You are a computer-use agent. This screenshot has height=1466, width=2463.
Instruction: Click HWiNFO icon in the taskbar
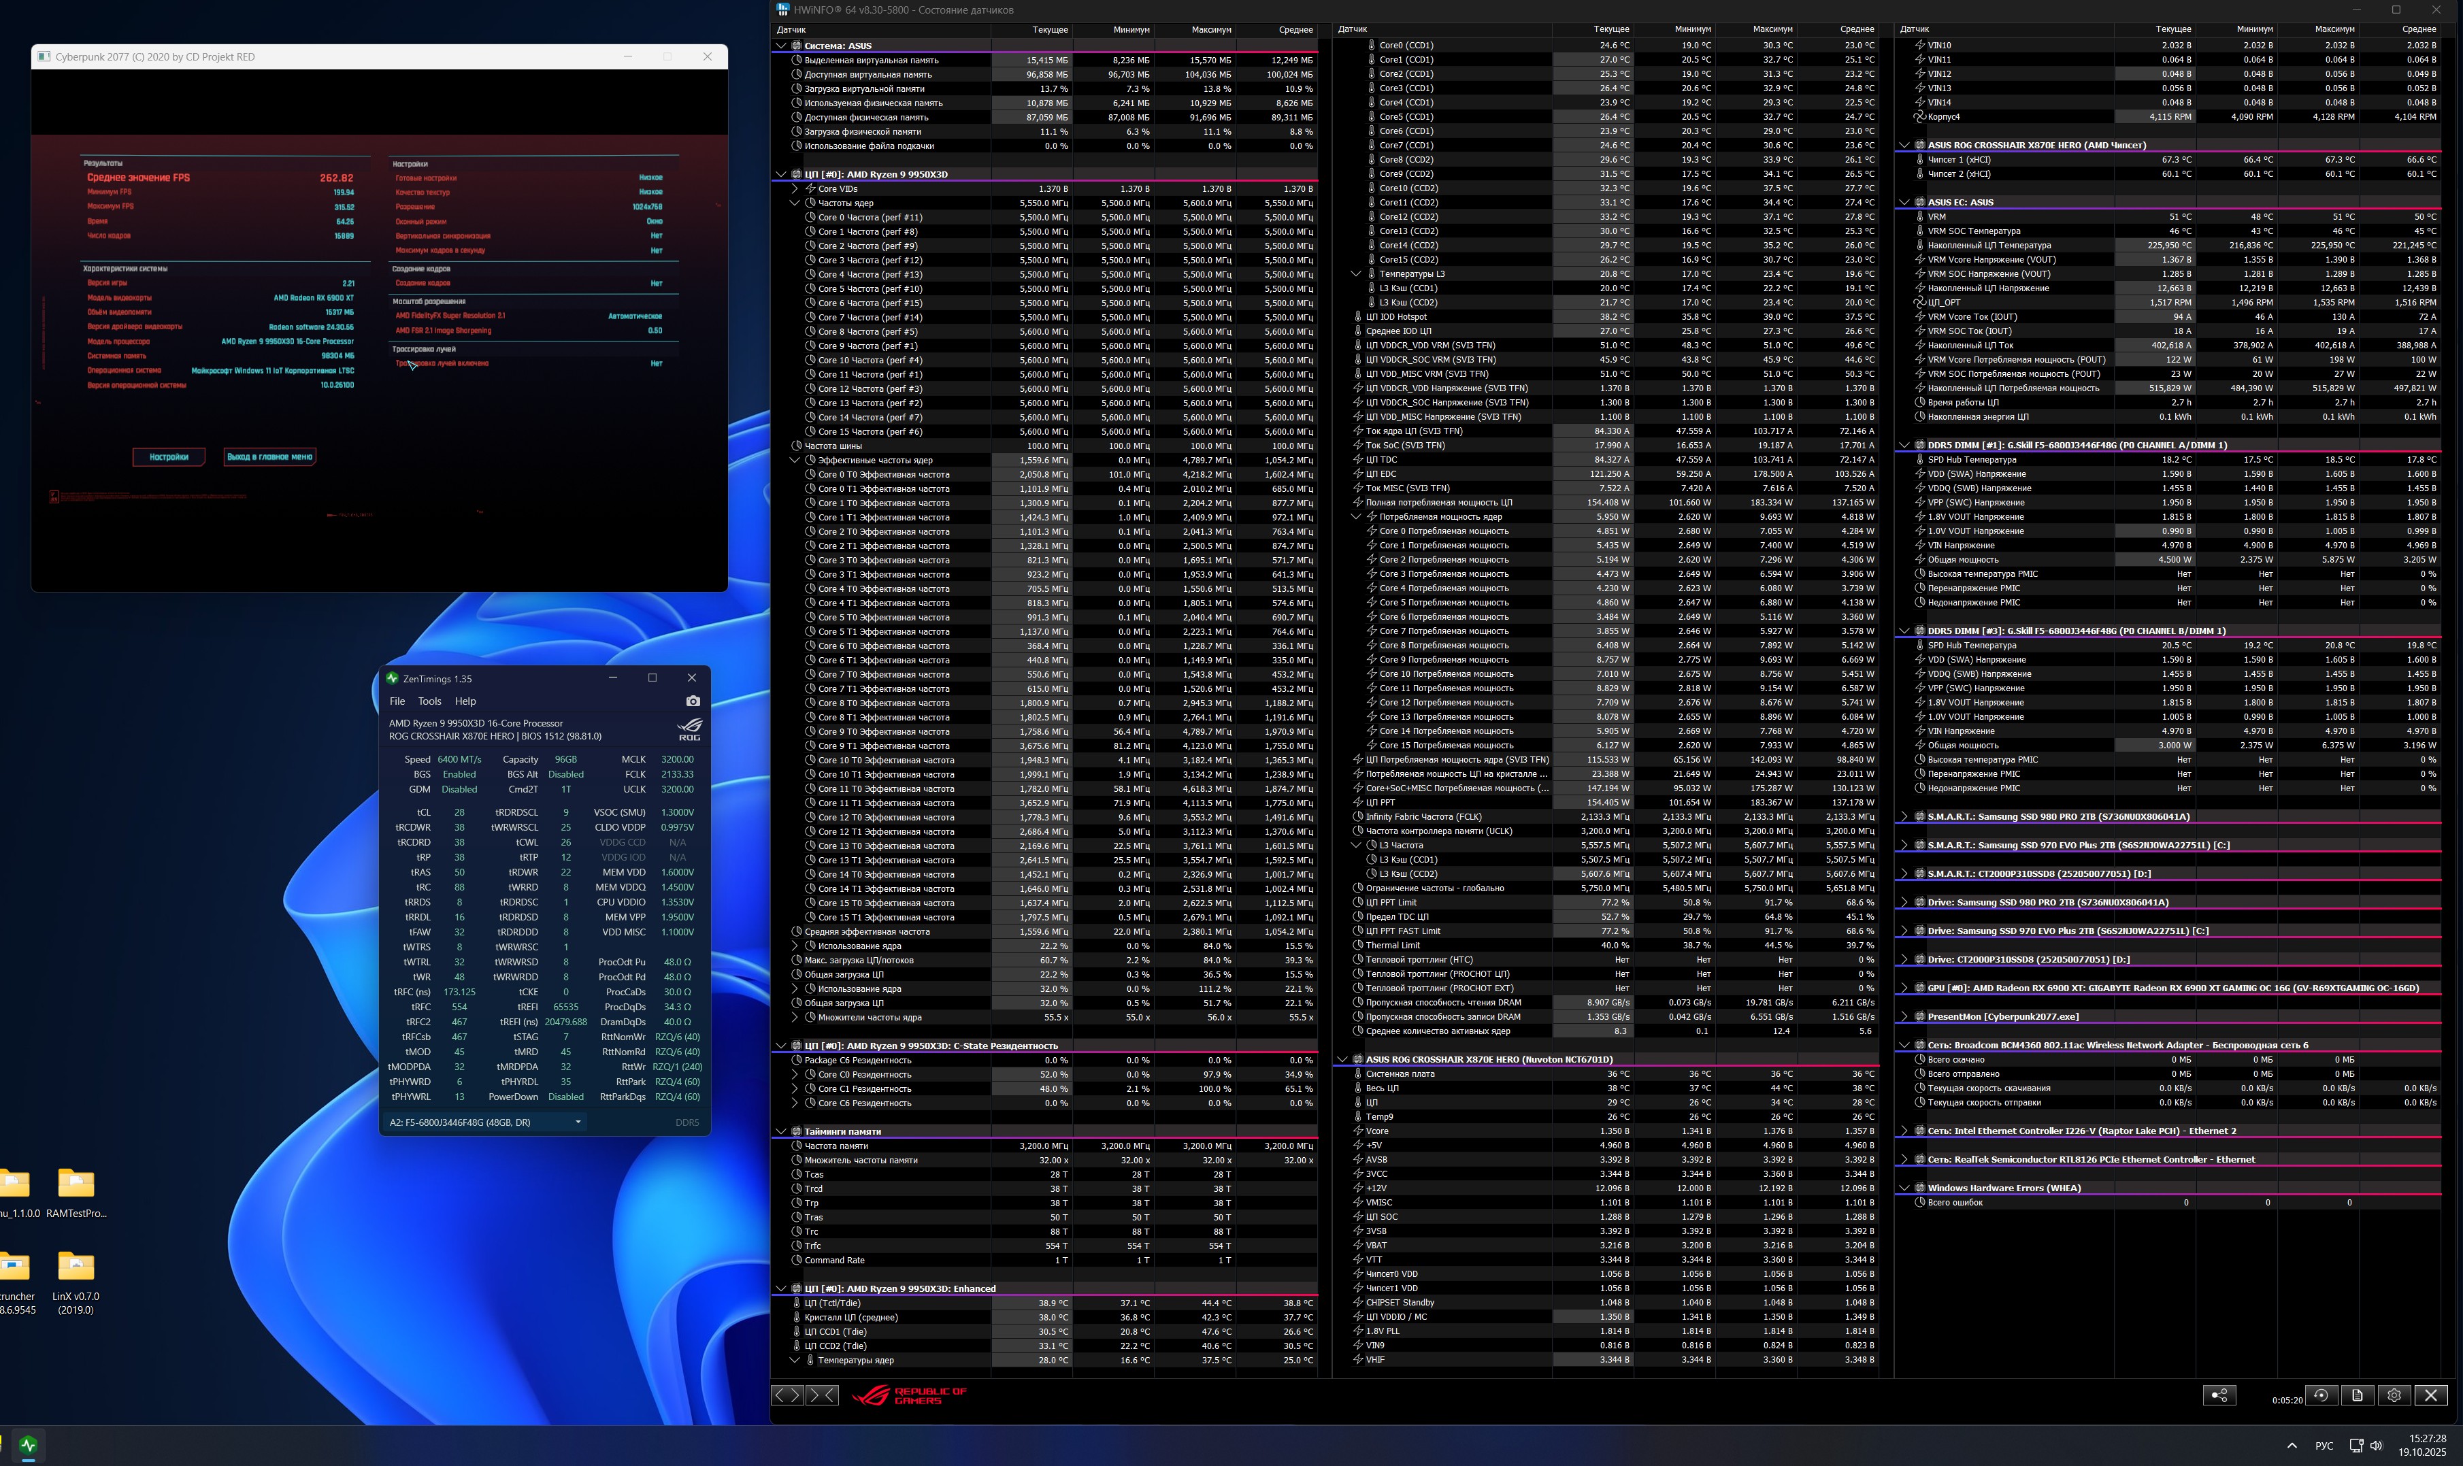point(29,1444)
